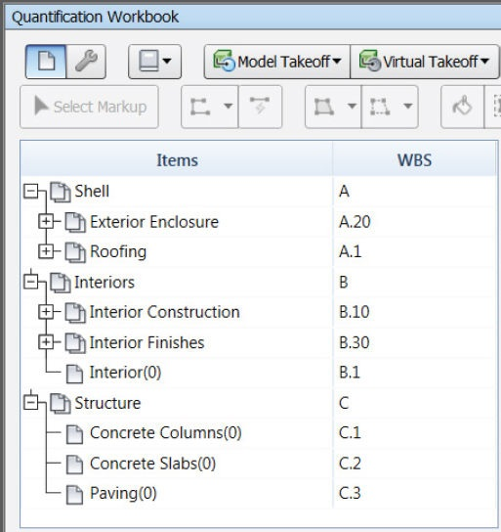Open the workbook book dropdown
The height and width of the screenshot is (532, 501).
[x=155, y=62]
